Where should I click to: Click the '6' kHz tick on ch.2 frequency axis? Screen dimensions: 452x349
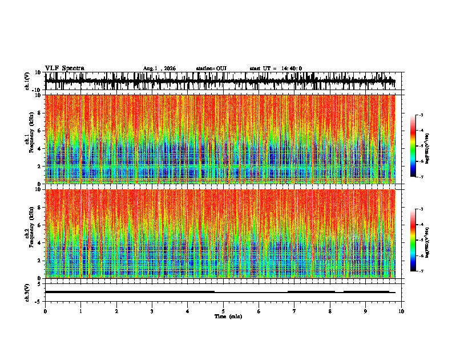(39, 225)
